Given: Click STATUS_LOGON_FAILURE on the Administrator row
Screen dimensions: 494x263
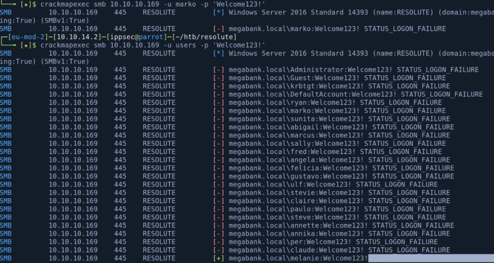Looking at the screenshot, I should click(x=438, y=70).
